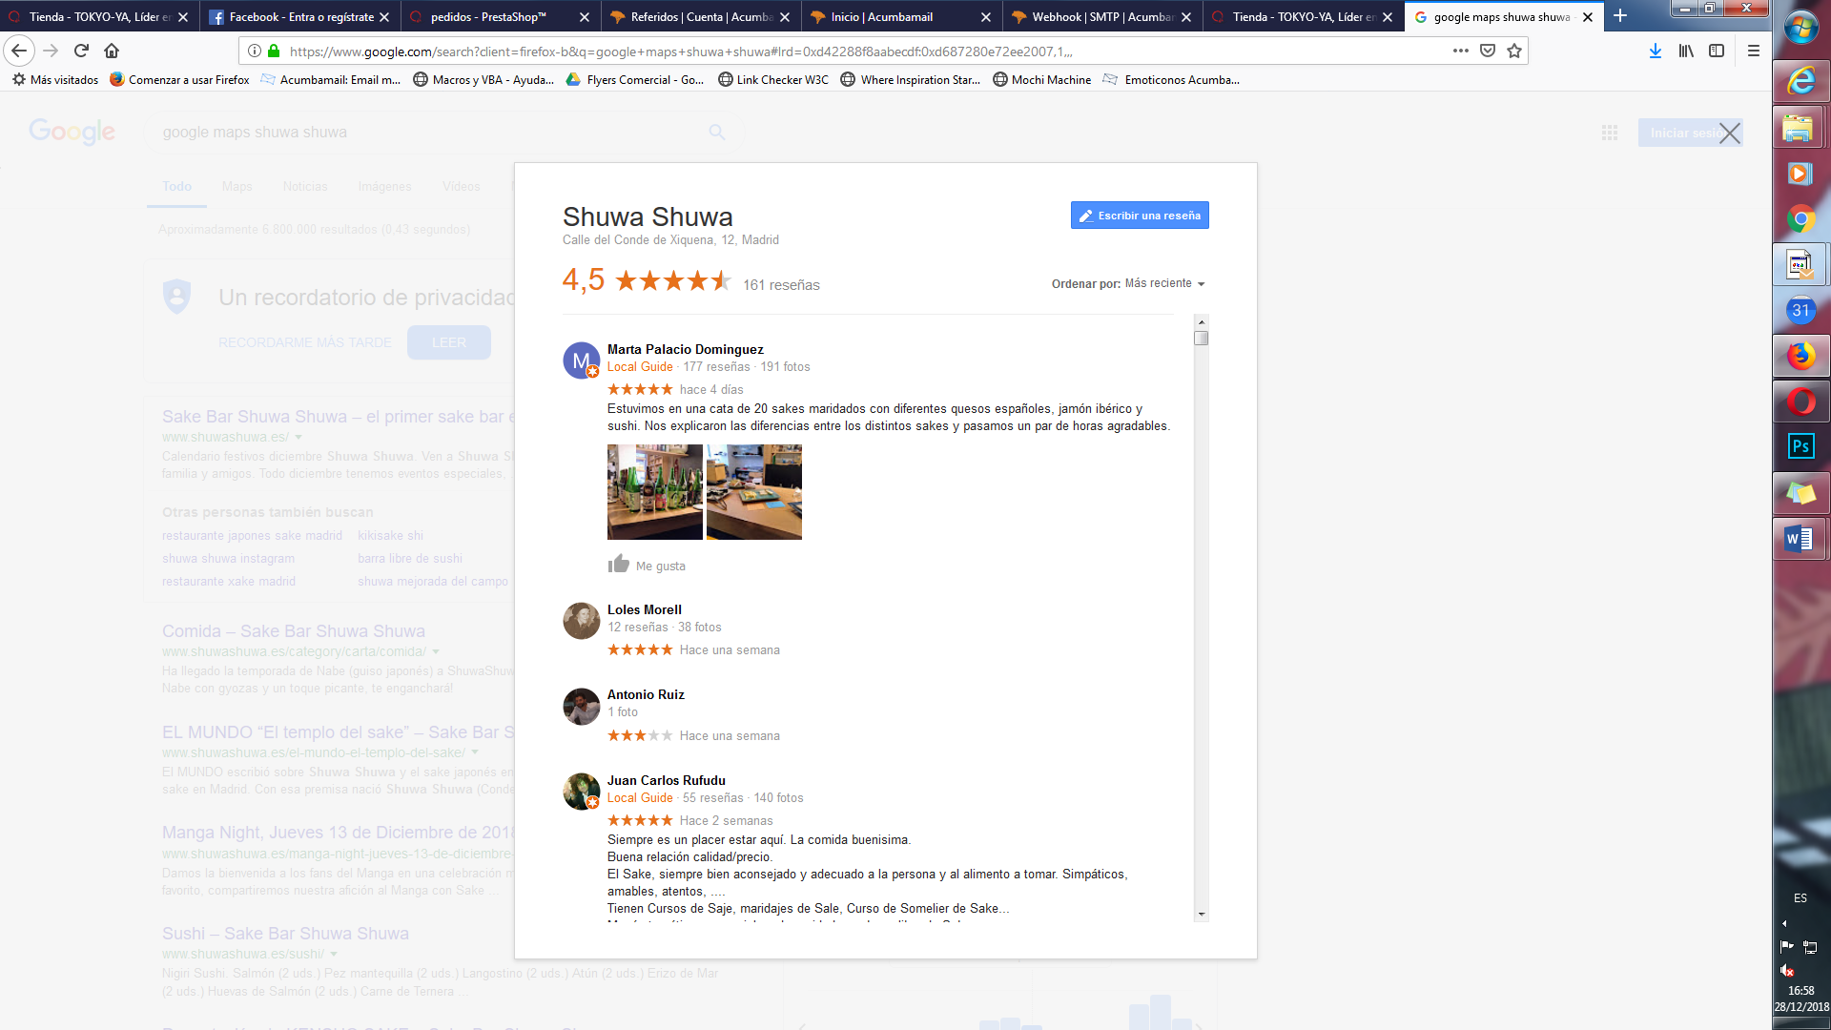Viewport: 1831px width, 1030px height.
Task: Click the muted volume tray icon
Action: click(1786, 970)
